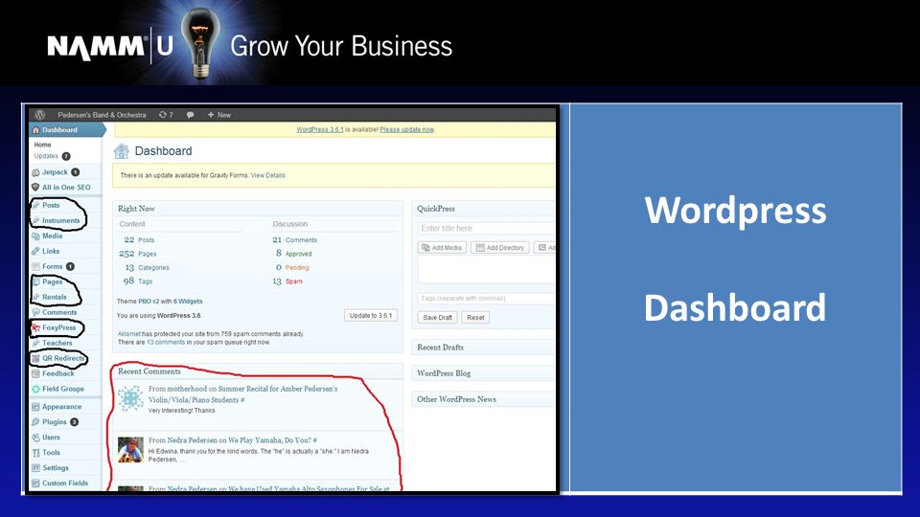
Task: Open the 13 Categories count link
Action: 147,267
